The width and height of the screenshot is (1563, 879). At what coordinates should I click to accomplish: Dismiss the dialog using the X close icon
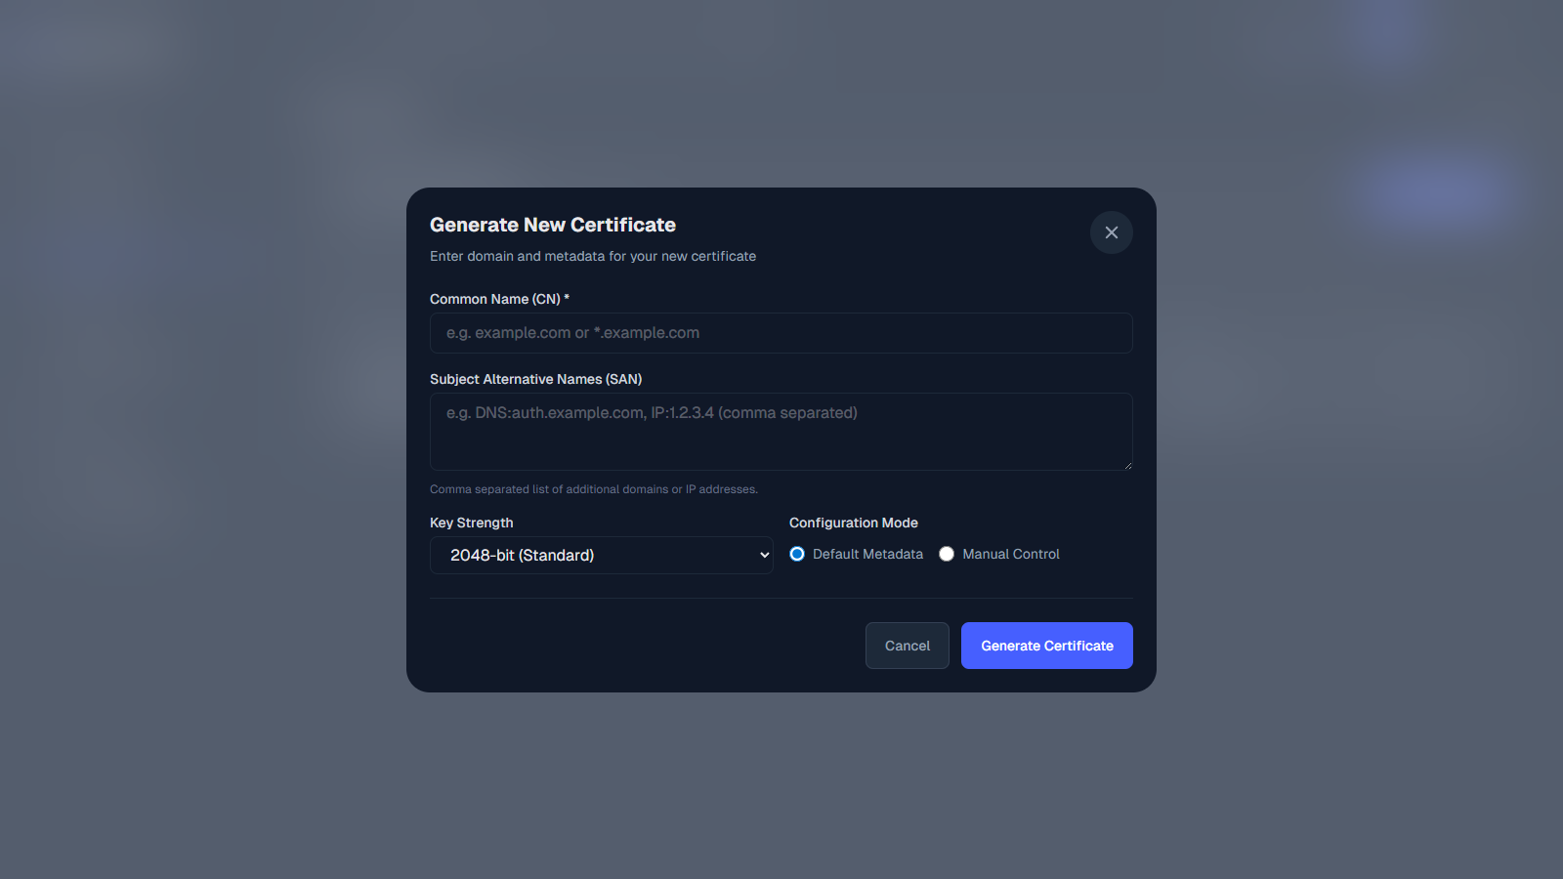pyautogui.click(x=1111, y=232)
